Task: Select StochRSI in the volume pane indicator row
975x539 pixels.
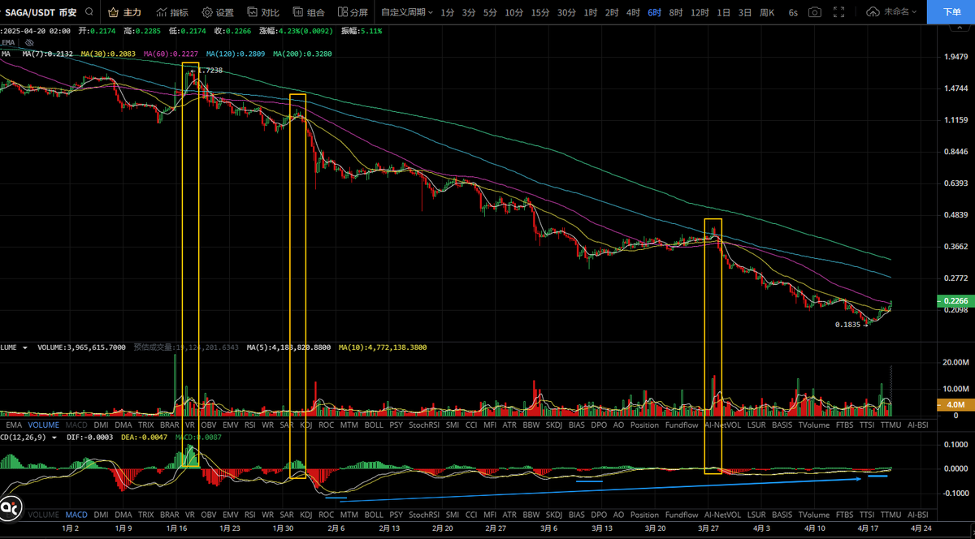Action: (x=423, y=425)
